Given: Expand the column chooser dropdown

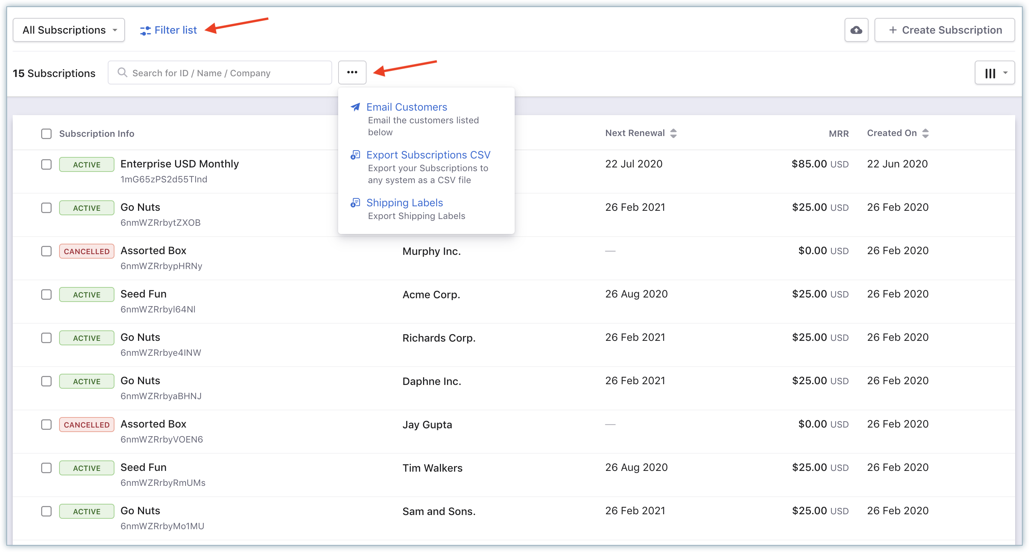Looking at the screenshot, I should click(994, 73).
